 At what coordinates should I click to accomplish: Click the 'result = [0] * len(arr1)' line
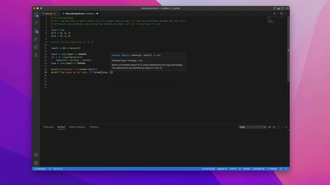[65, 48]
